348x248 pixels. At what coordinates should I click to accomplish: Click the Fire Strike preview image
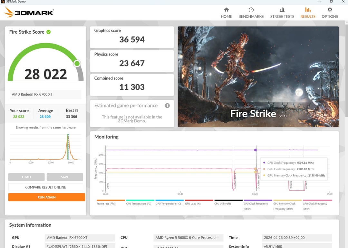tap(258, 77)
